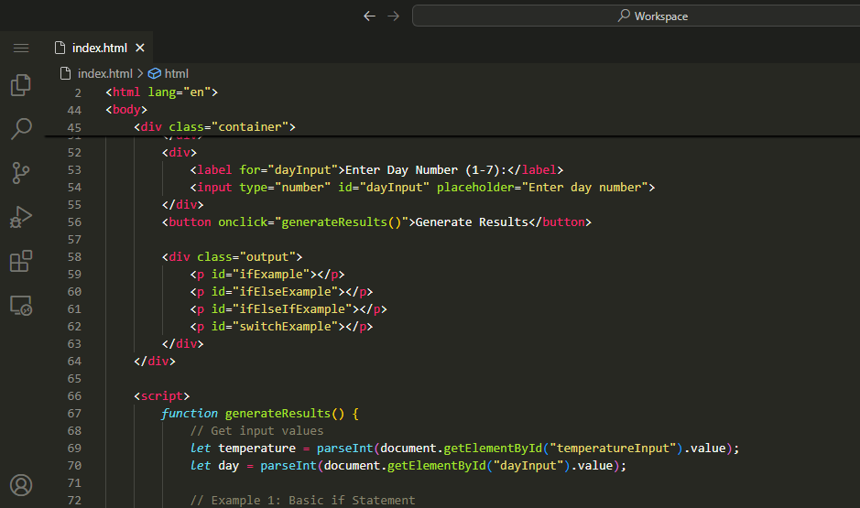Viewport: 860px width, 508px height.
Task: Click line number 66 in gutter
Action: pyautogui.click(x=74, y=395)
